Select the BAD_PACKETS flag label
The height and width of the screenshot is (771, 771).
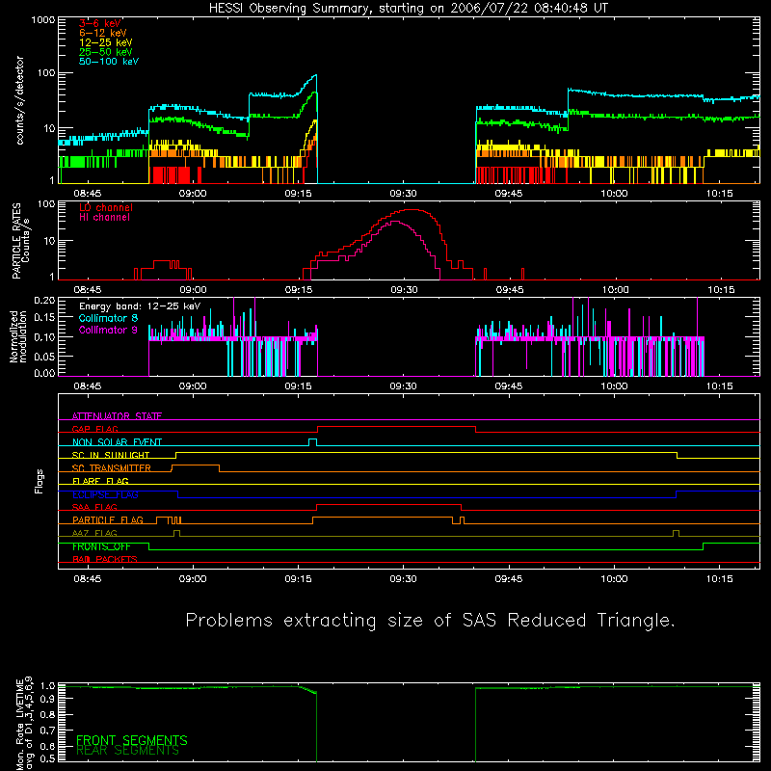coord(105,559)
